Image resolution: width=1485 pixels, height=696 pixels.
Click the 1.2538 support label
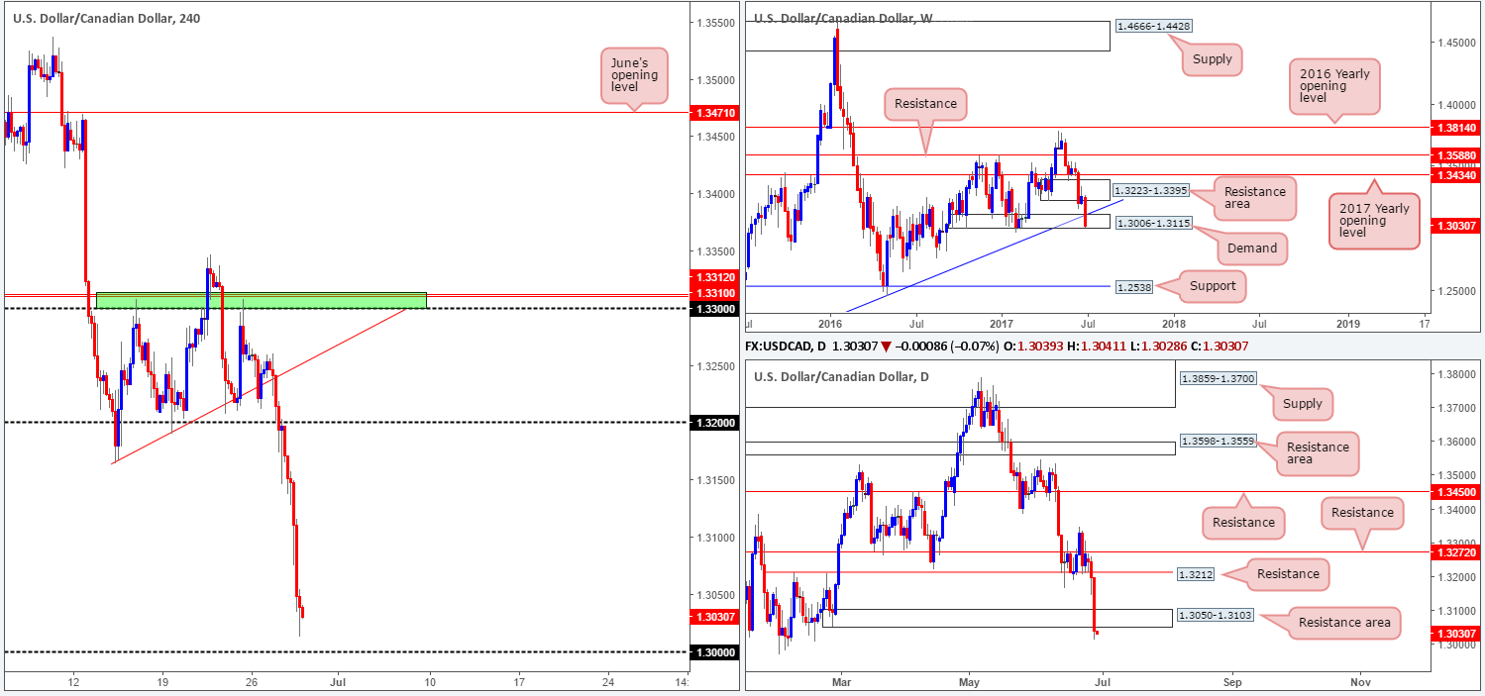[1133, 286]
